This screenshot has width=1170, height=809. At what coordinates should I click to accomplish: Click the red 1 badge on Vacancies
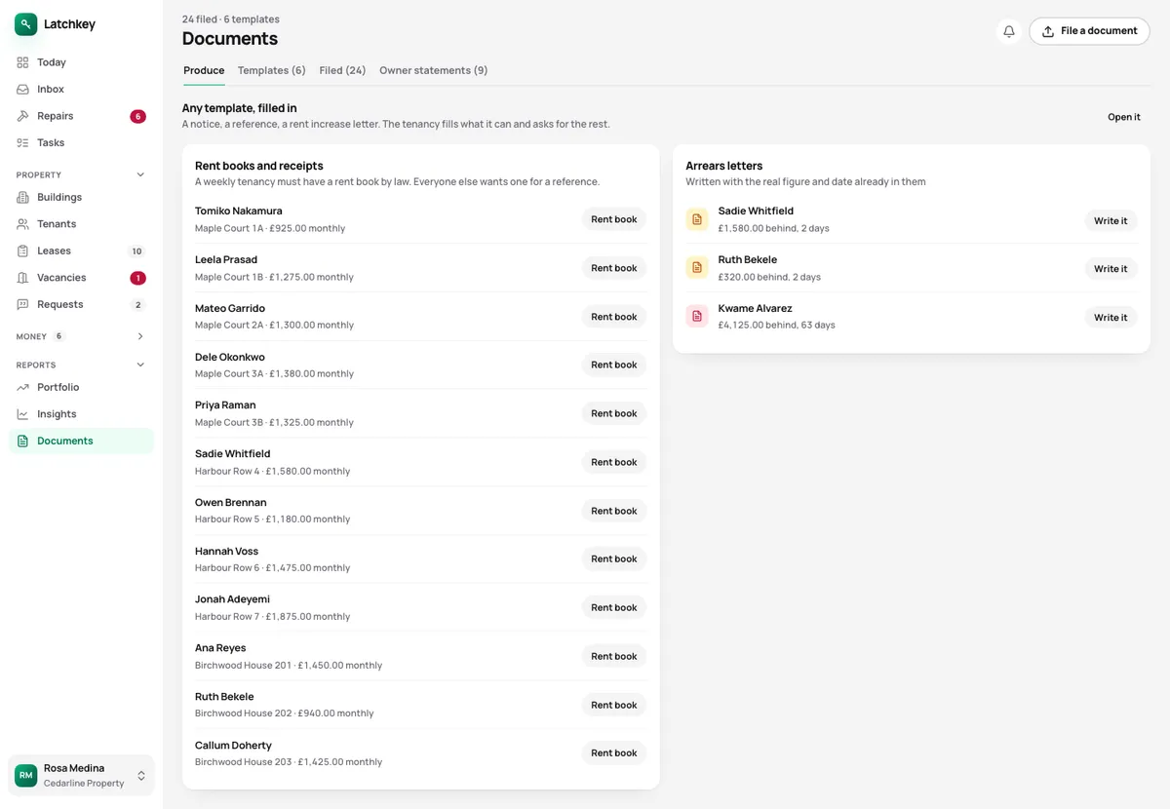click(x=137, y=279)
